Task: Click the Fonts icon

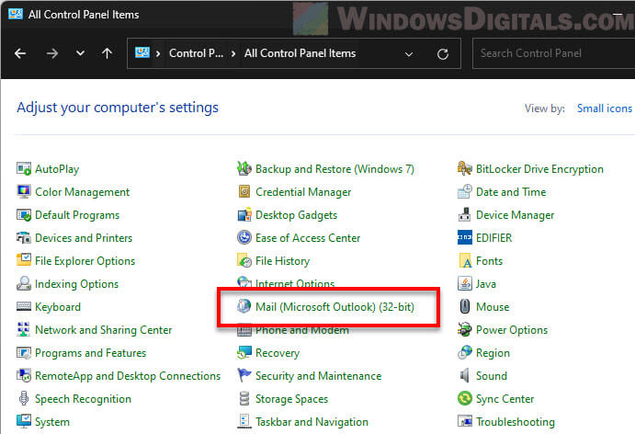Action: (464, 260)
